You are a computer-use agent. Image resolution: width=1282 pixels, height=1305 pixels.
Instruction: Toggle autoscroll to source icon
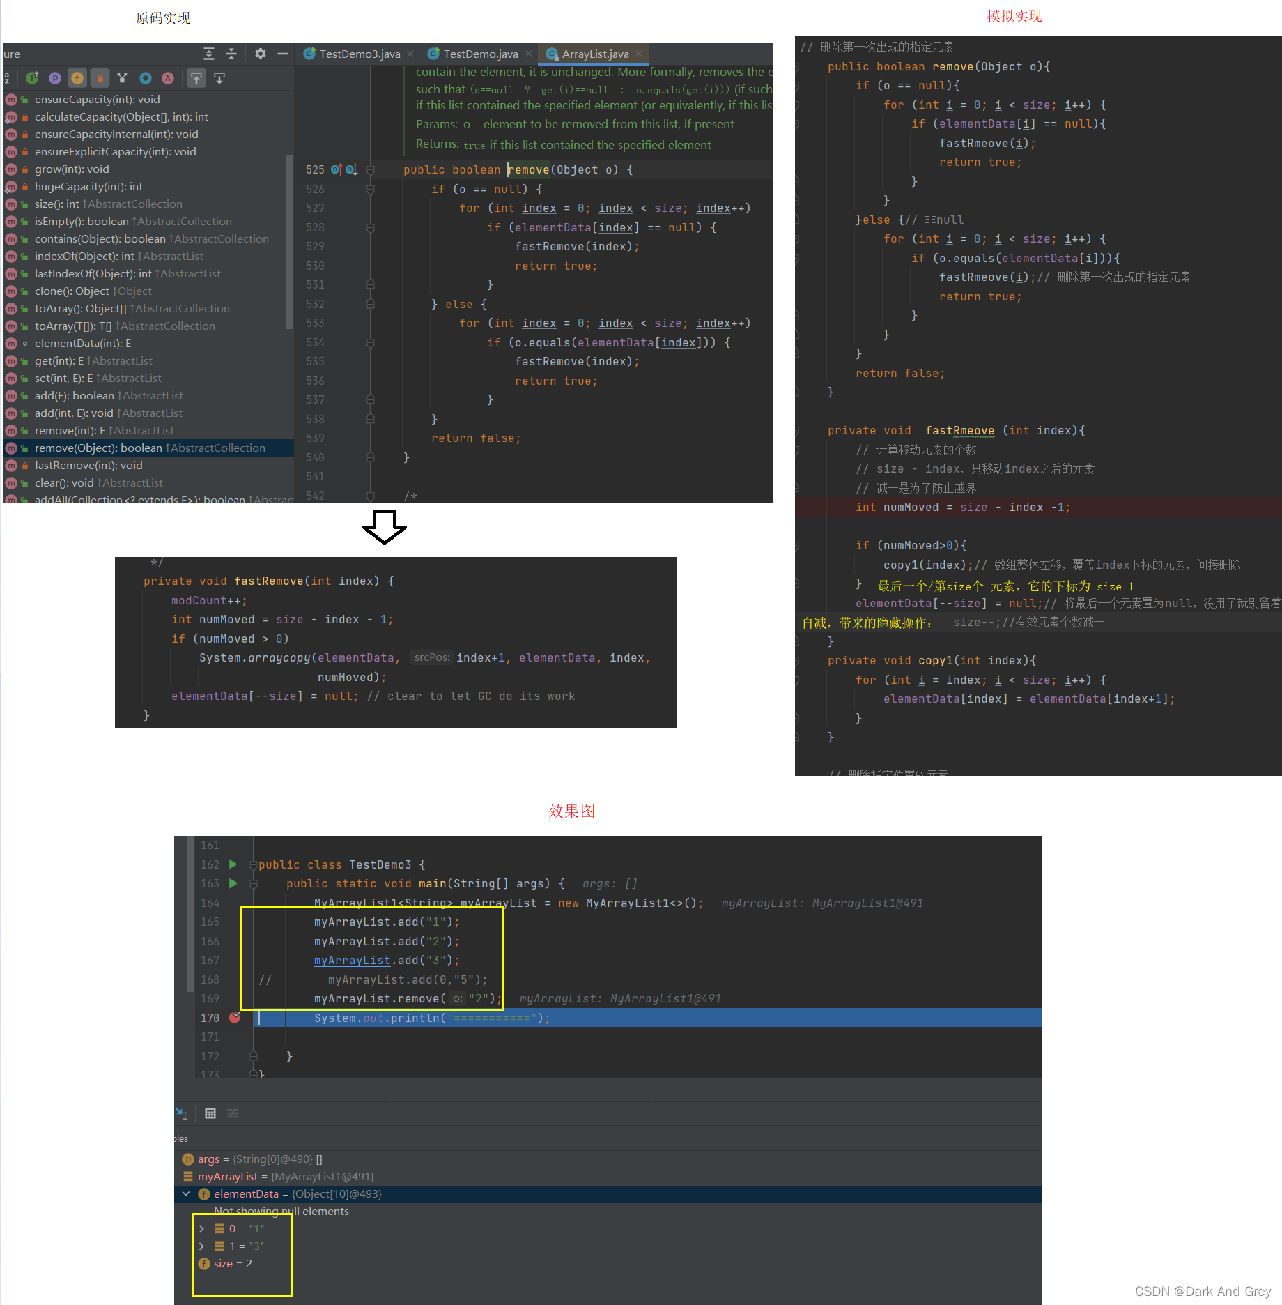196,78
